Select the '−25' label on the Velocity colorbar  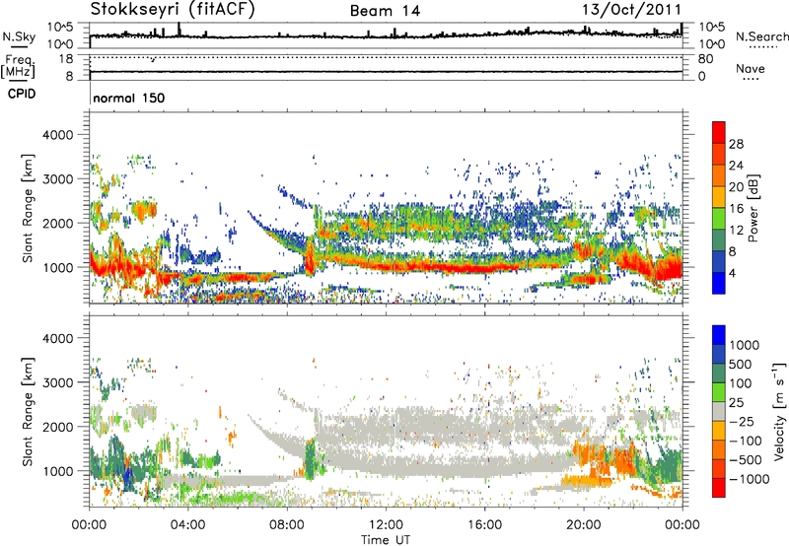tap(741, 421)
